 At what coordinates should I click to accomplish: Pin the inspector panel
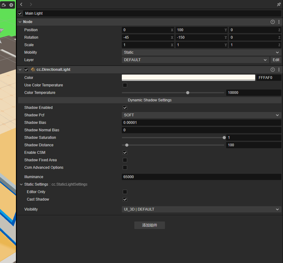(x=279, y=4)
